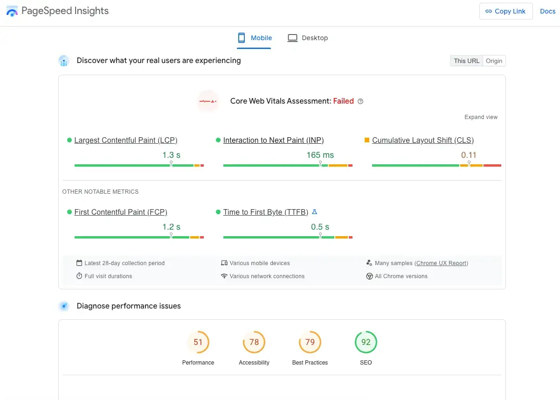Click the OTHER NOTABLE METRICS label
560x400 pixels.
click(100, 192)
